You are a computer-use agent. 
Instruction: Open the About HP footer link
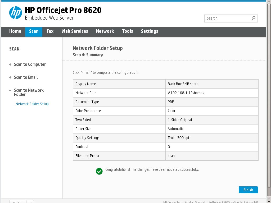tap(252, 202)
